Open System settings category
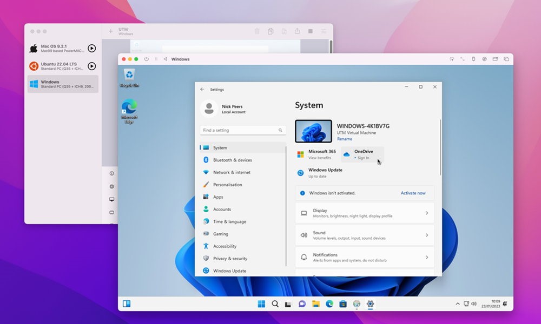 (243, 148)
